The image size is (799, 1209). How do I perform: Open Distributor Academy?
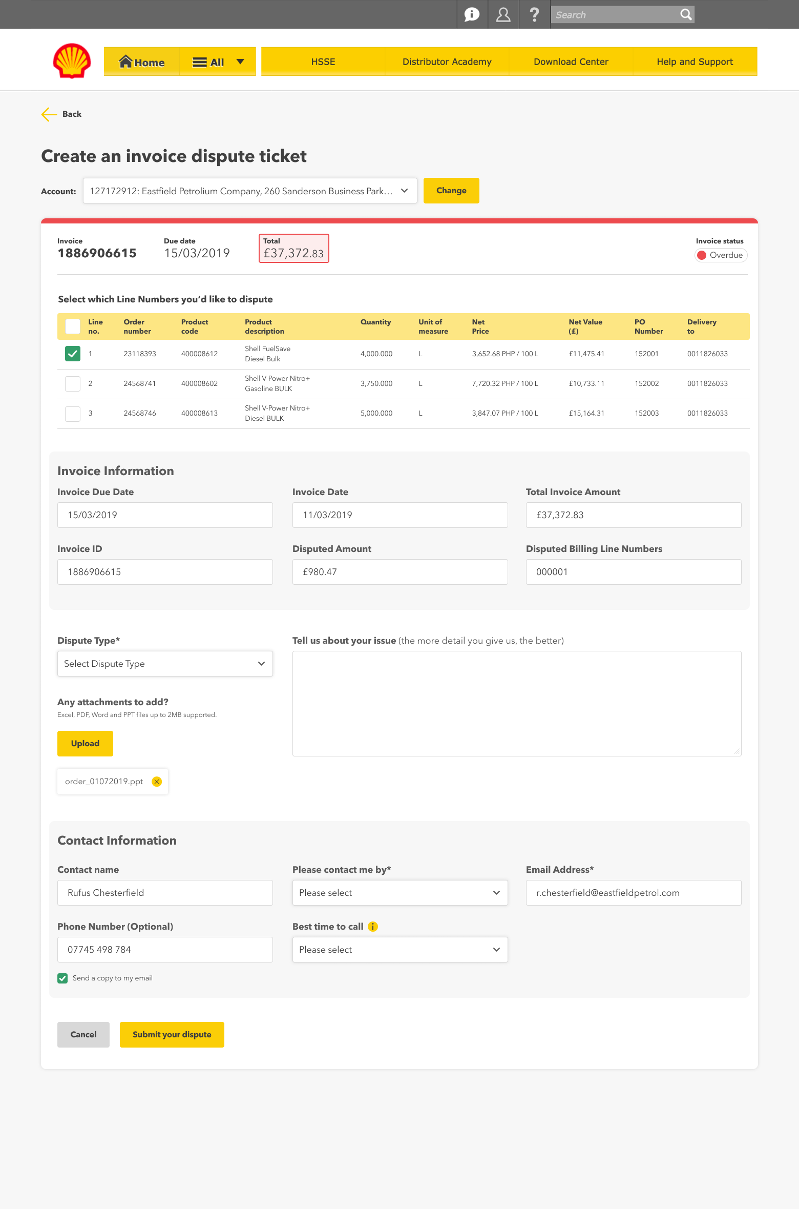click(447, 62)
